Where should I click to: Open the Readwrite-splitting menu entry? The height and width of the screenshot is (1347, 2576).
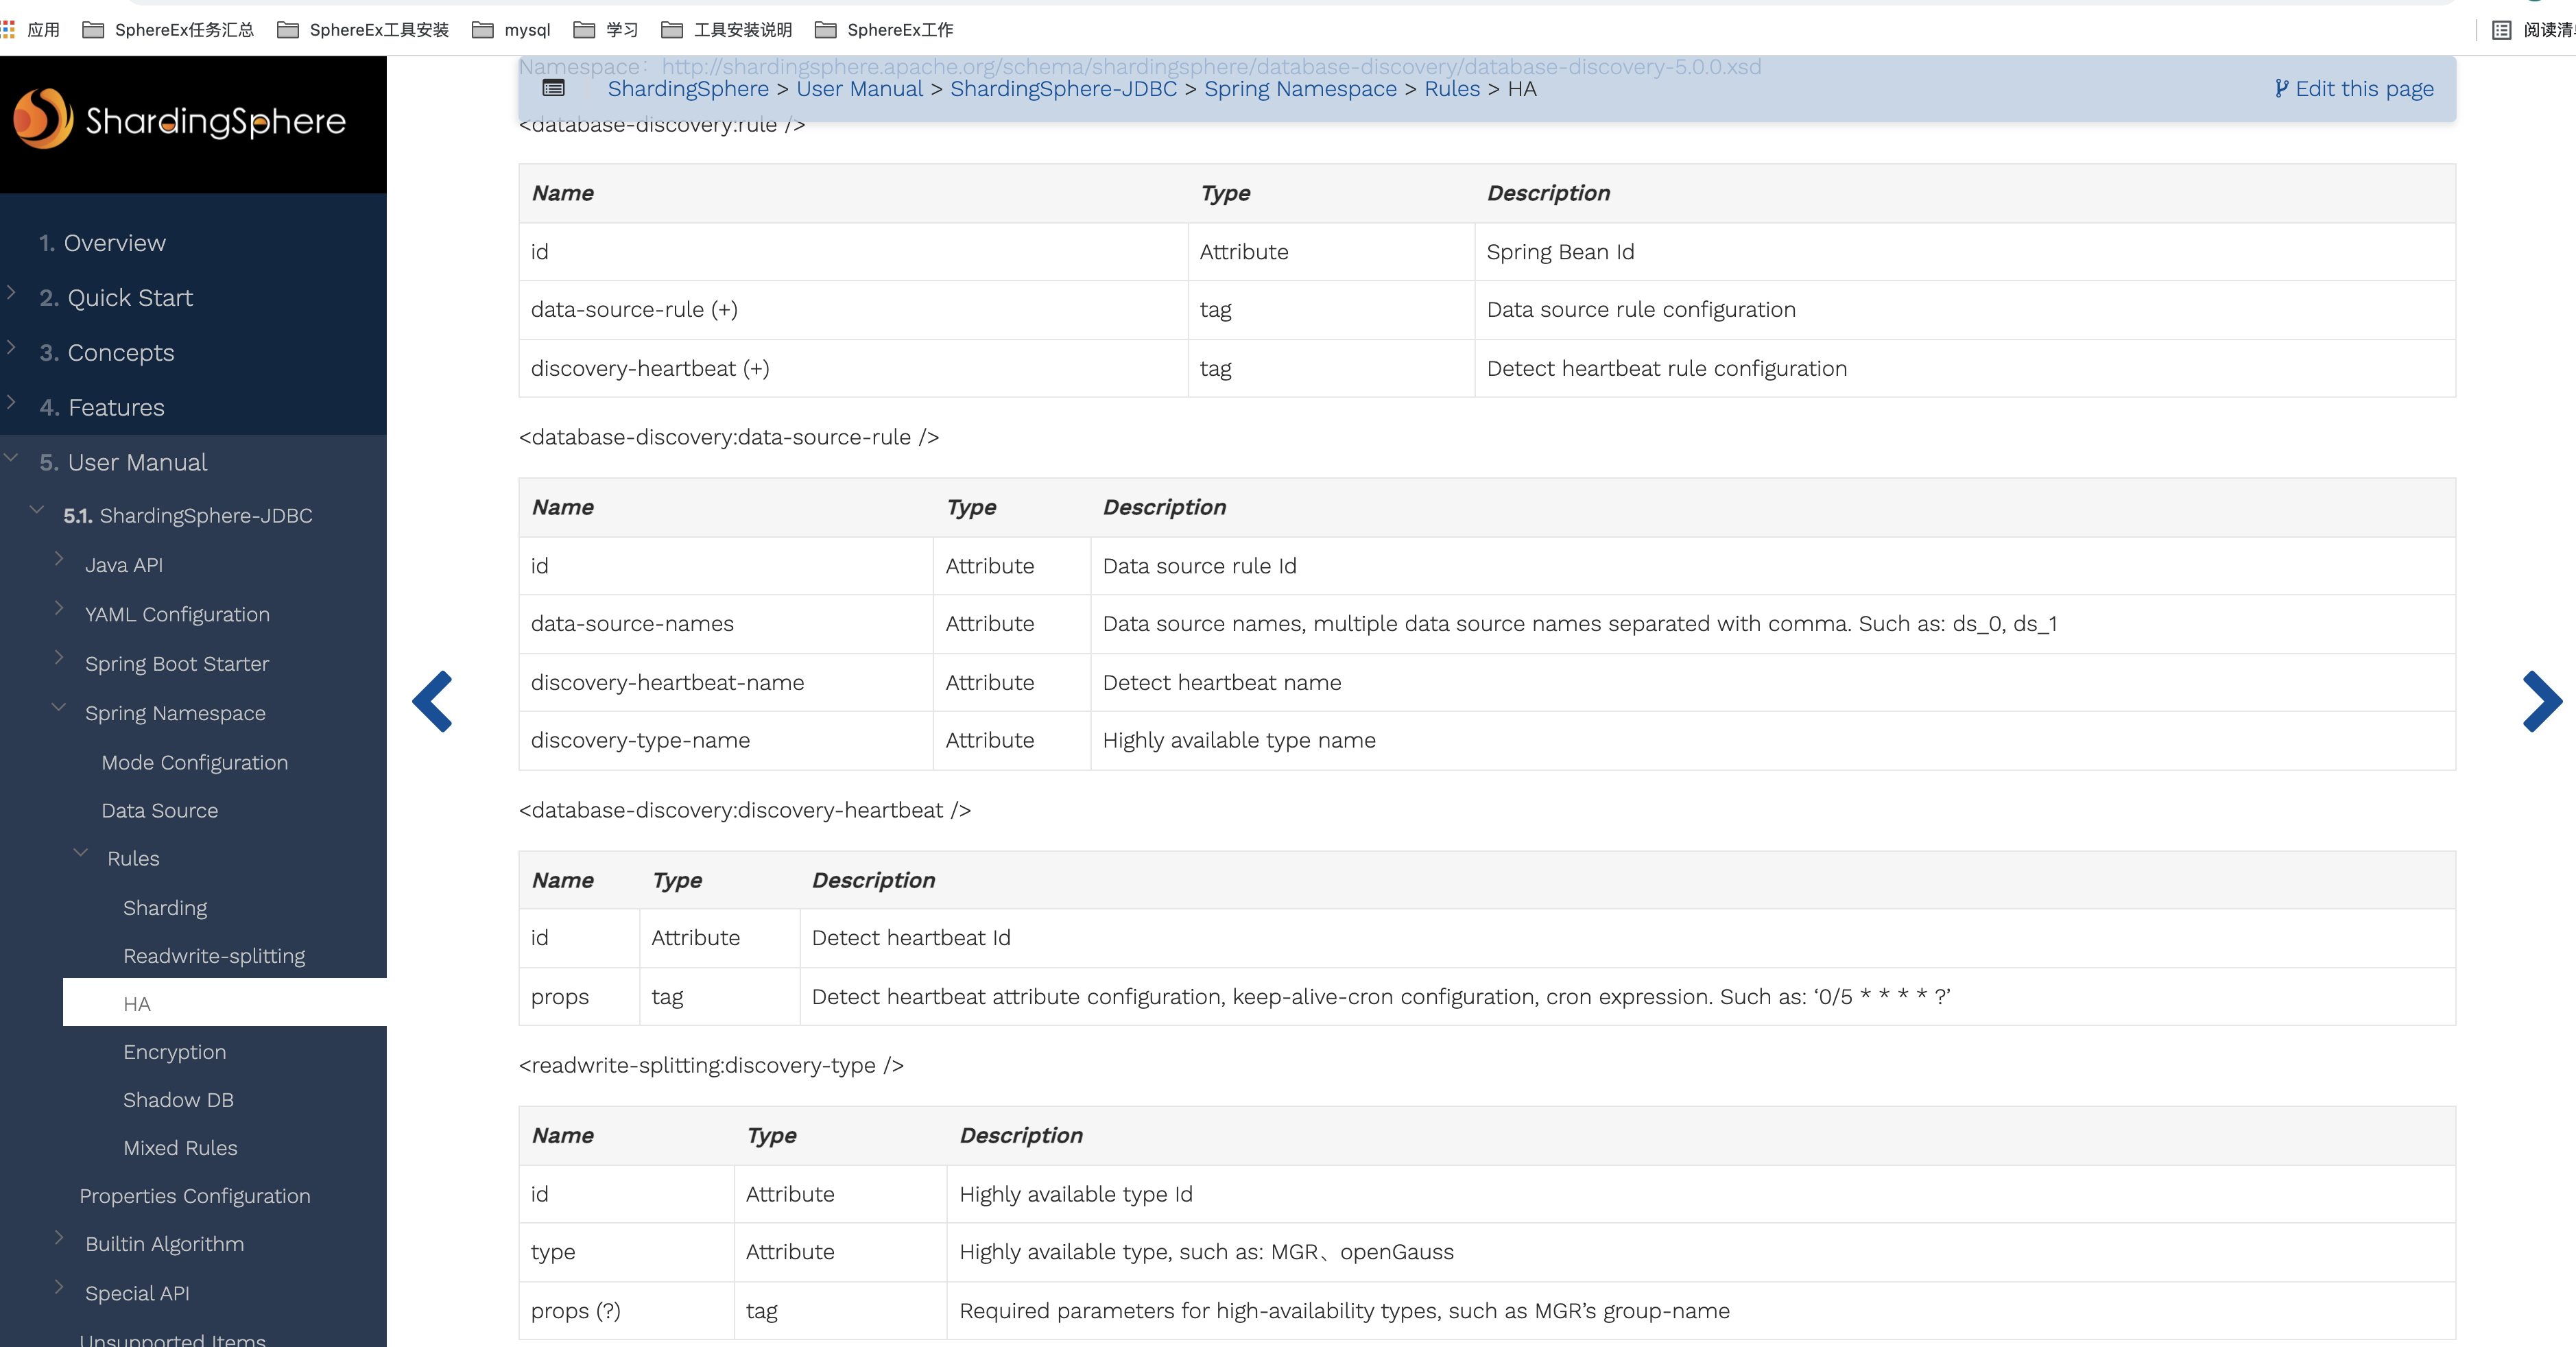[x=214, y=956]
